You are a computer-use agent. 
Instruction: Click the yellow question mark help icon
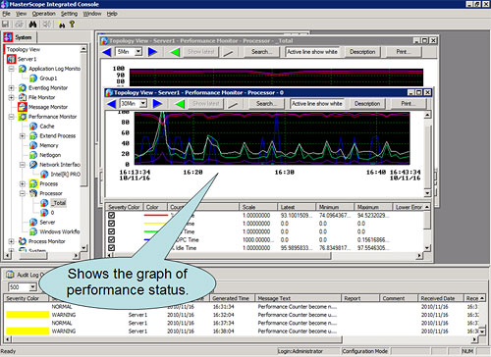pos(72,24)
